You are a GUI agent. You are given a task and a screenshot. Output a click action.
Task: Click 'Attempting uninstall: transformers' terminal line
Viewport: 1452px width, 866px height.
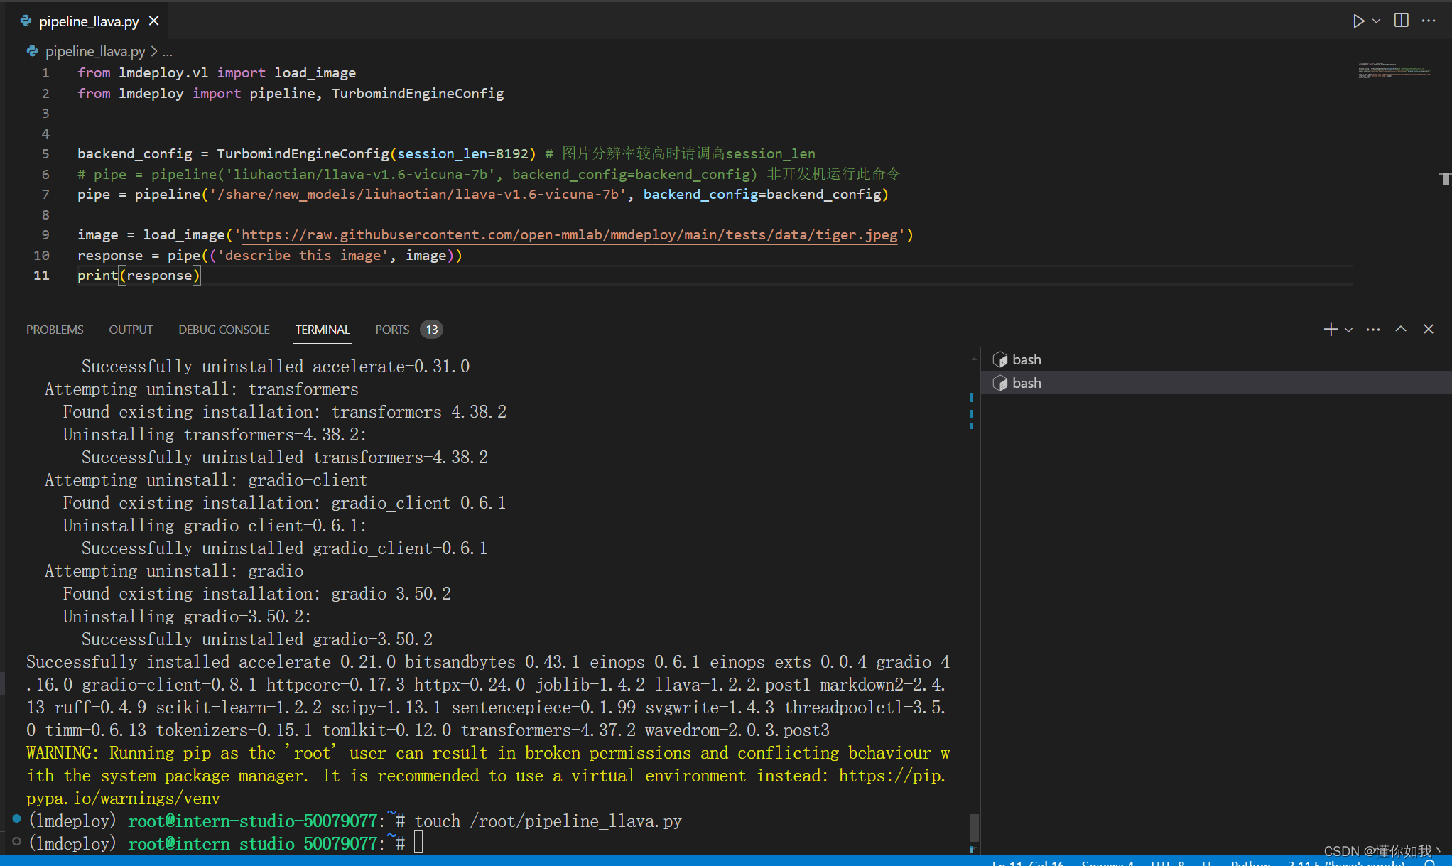point(202,389)
